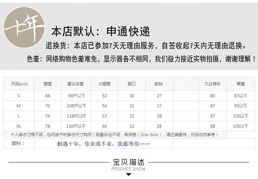The width and height of the screenshot is (258, 179).
Task: Click the round 十年 shop logo
Action: point(24,27)
